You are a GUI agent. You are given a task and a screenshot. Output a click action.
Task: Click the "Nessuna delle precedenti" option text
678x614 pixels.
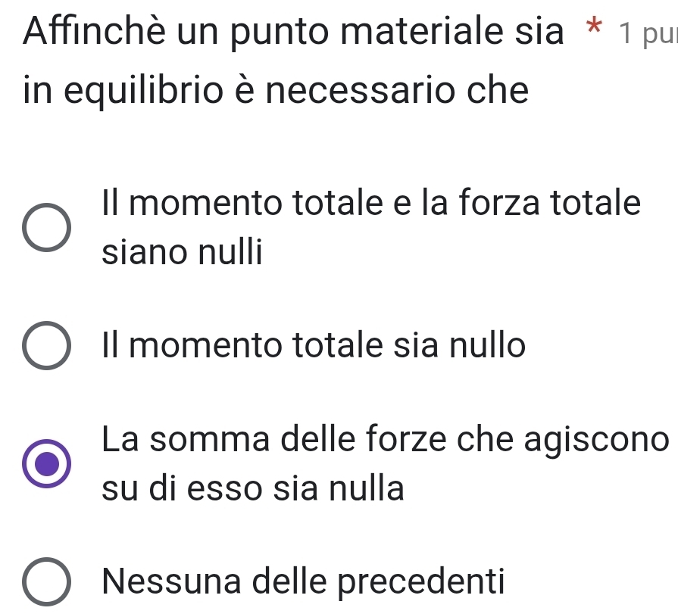coord(304,581)
